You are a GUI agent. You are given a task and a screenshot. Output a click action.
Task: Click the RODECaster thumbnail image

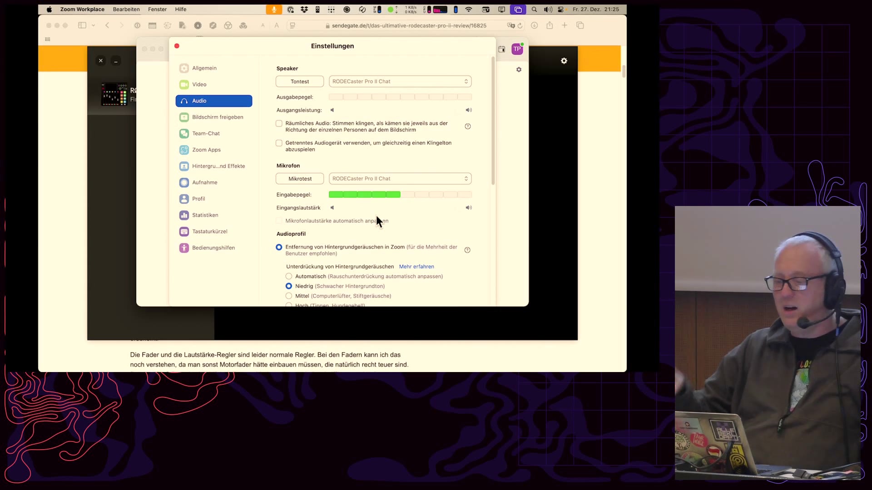pos(114,94)
